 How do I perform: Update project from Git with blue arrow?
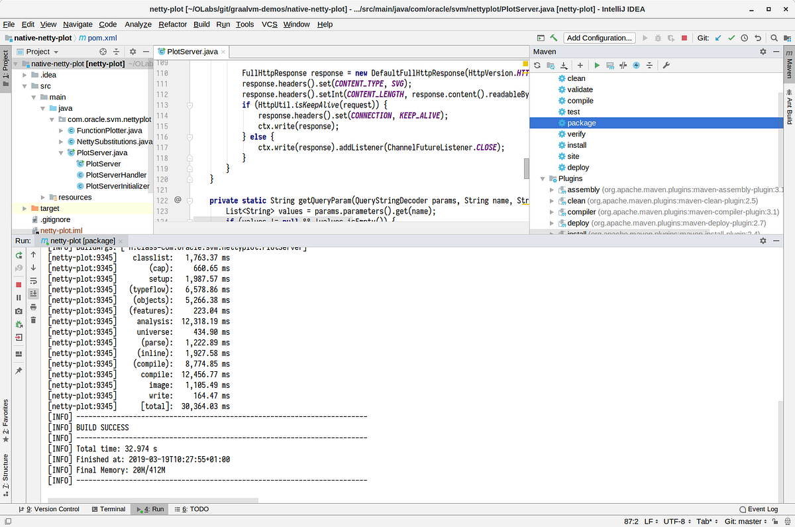click(718, 38)
